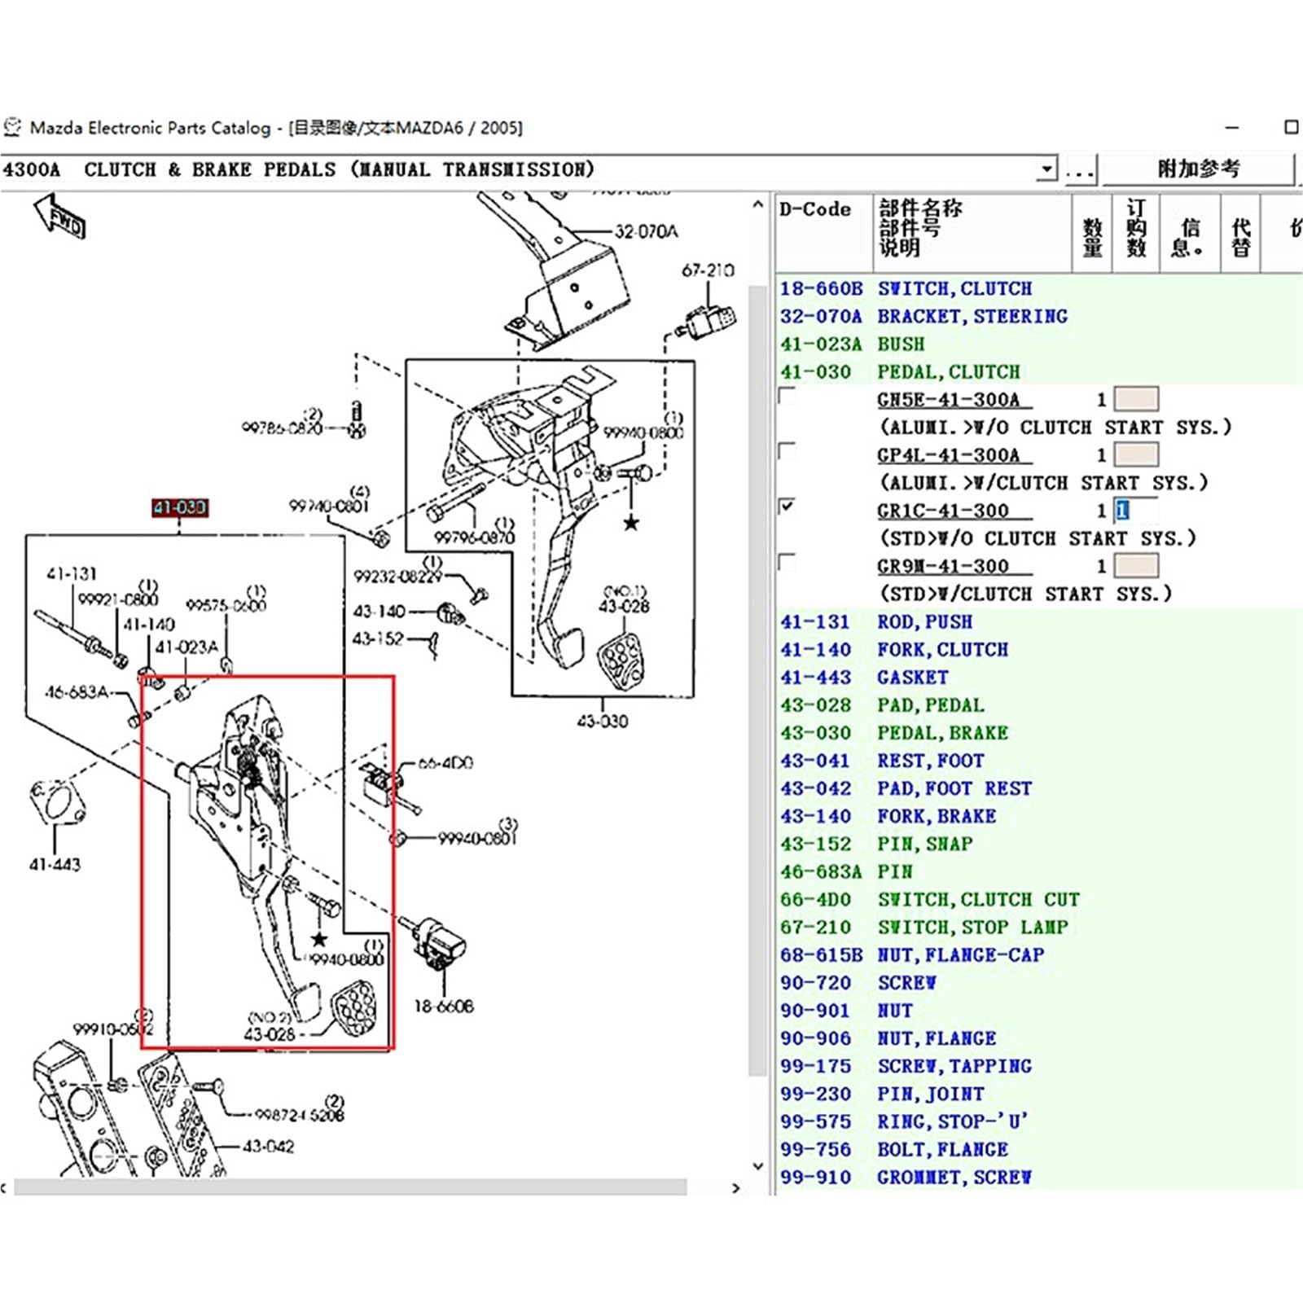Click the diagram's scroll up arrow

click(x=757, y=204)
